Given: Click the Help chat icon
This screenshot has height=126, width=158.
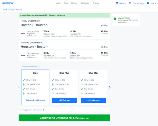Looking at the screenshot, I should click(x=148, y=3).
